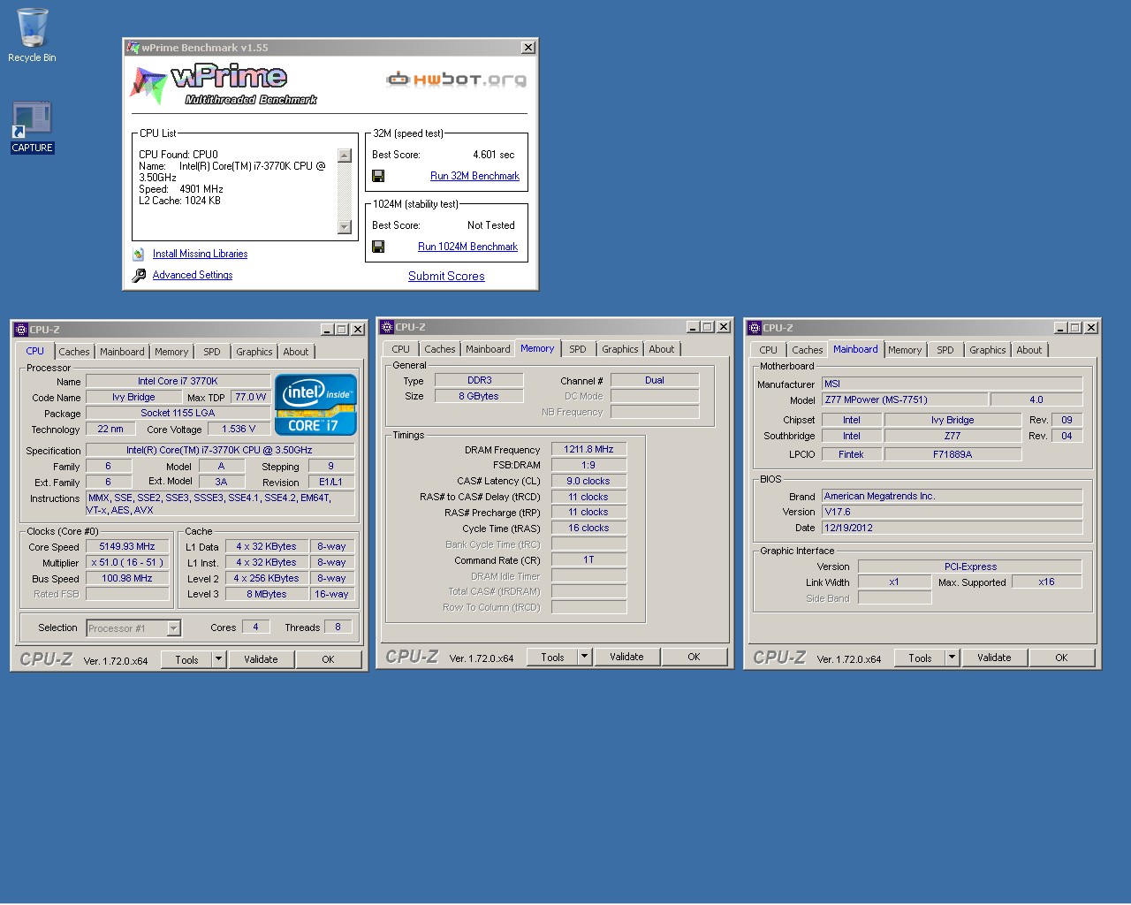Click the floppy save icon for 32M score
The height and width of the screenshot is (905, 1131).
pos(378,176)
